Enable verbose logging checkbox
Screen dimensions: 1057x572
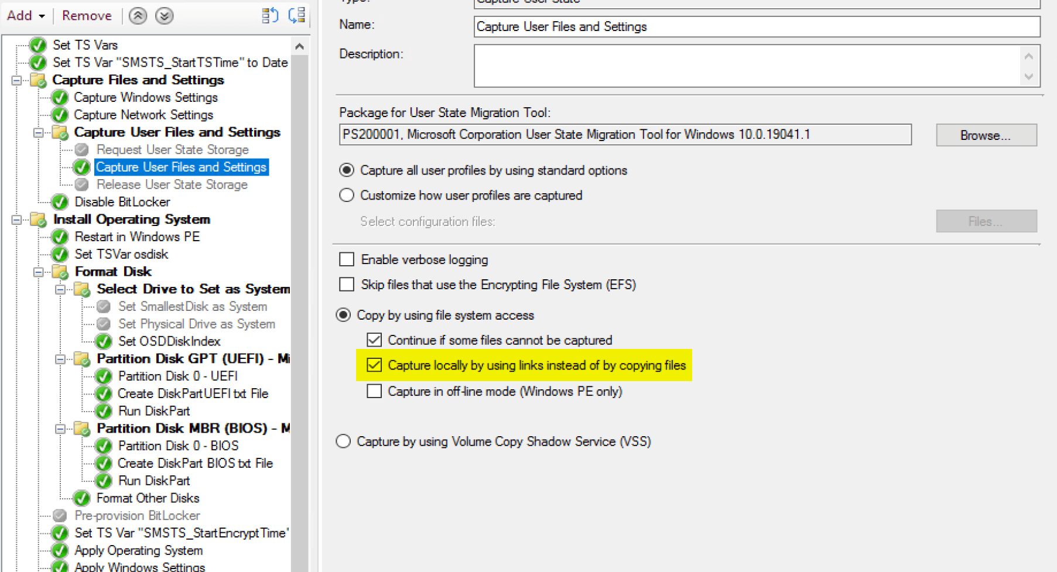click(347, 259)
